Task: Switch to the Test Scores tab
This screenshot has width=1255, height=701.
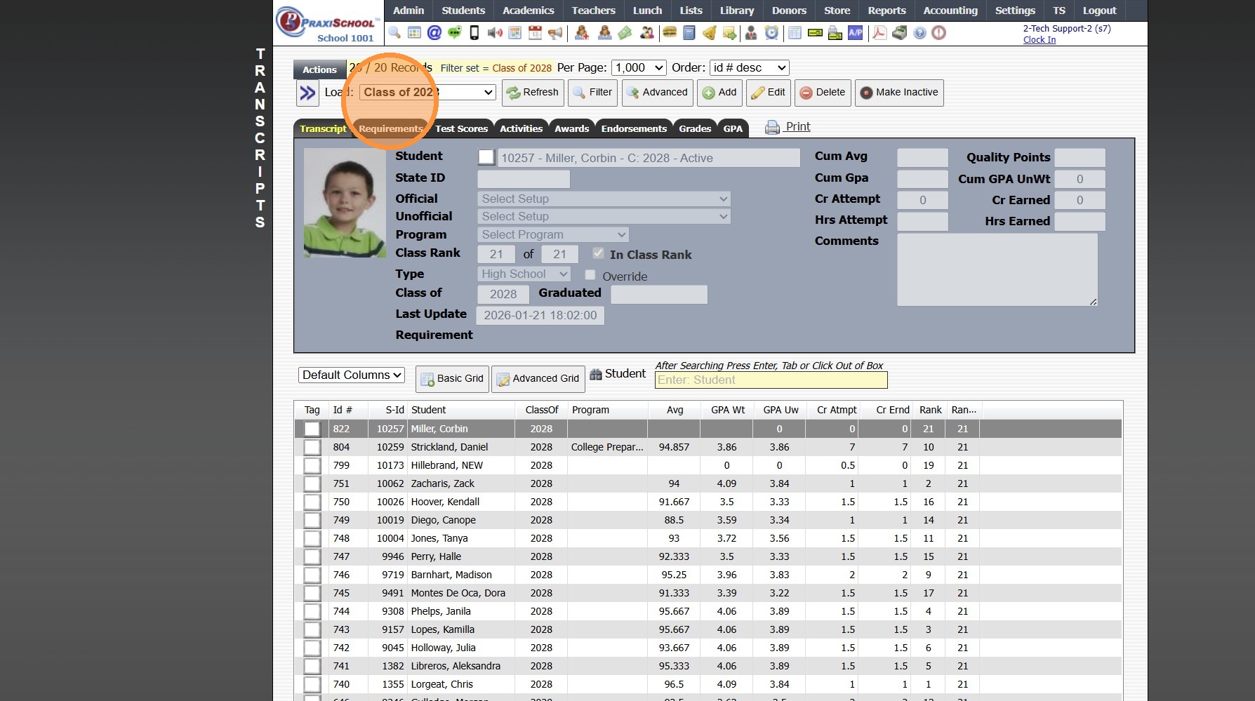Action: (461, 128)
